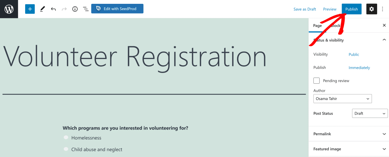
Task: Expand the Featured image section
Action: pos(349,149)
